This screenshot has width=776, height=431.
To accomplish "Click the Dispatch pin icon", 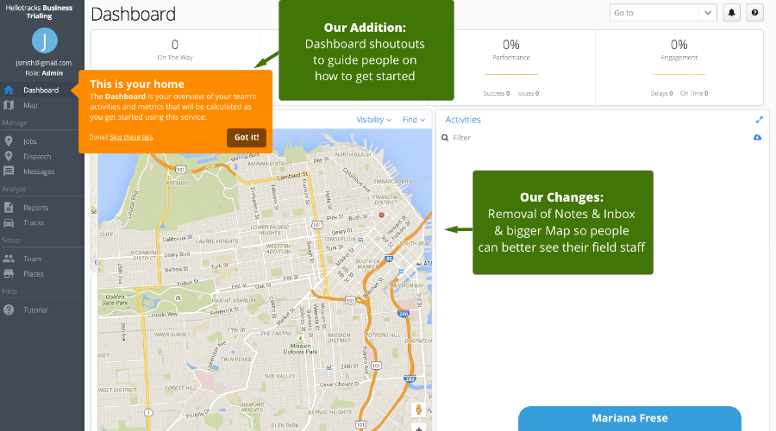I will (9, 156).
